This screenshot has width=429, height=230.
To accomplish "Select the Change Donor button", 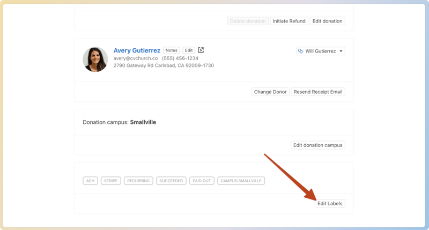I will click(x=270, y=92).
